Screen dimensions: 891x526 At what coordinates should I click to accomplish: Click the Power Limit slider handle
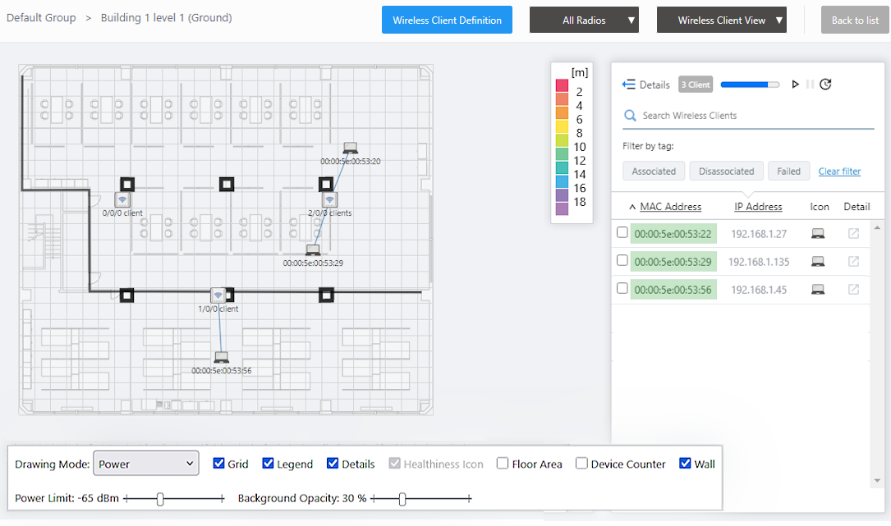[161, 498]
